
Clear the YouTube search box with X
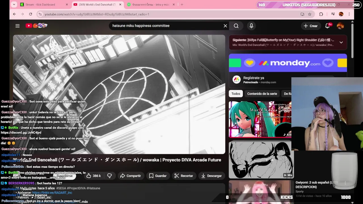225,26
